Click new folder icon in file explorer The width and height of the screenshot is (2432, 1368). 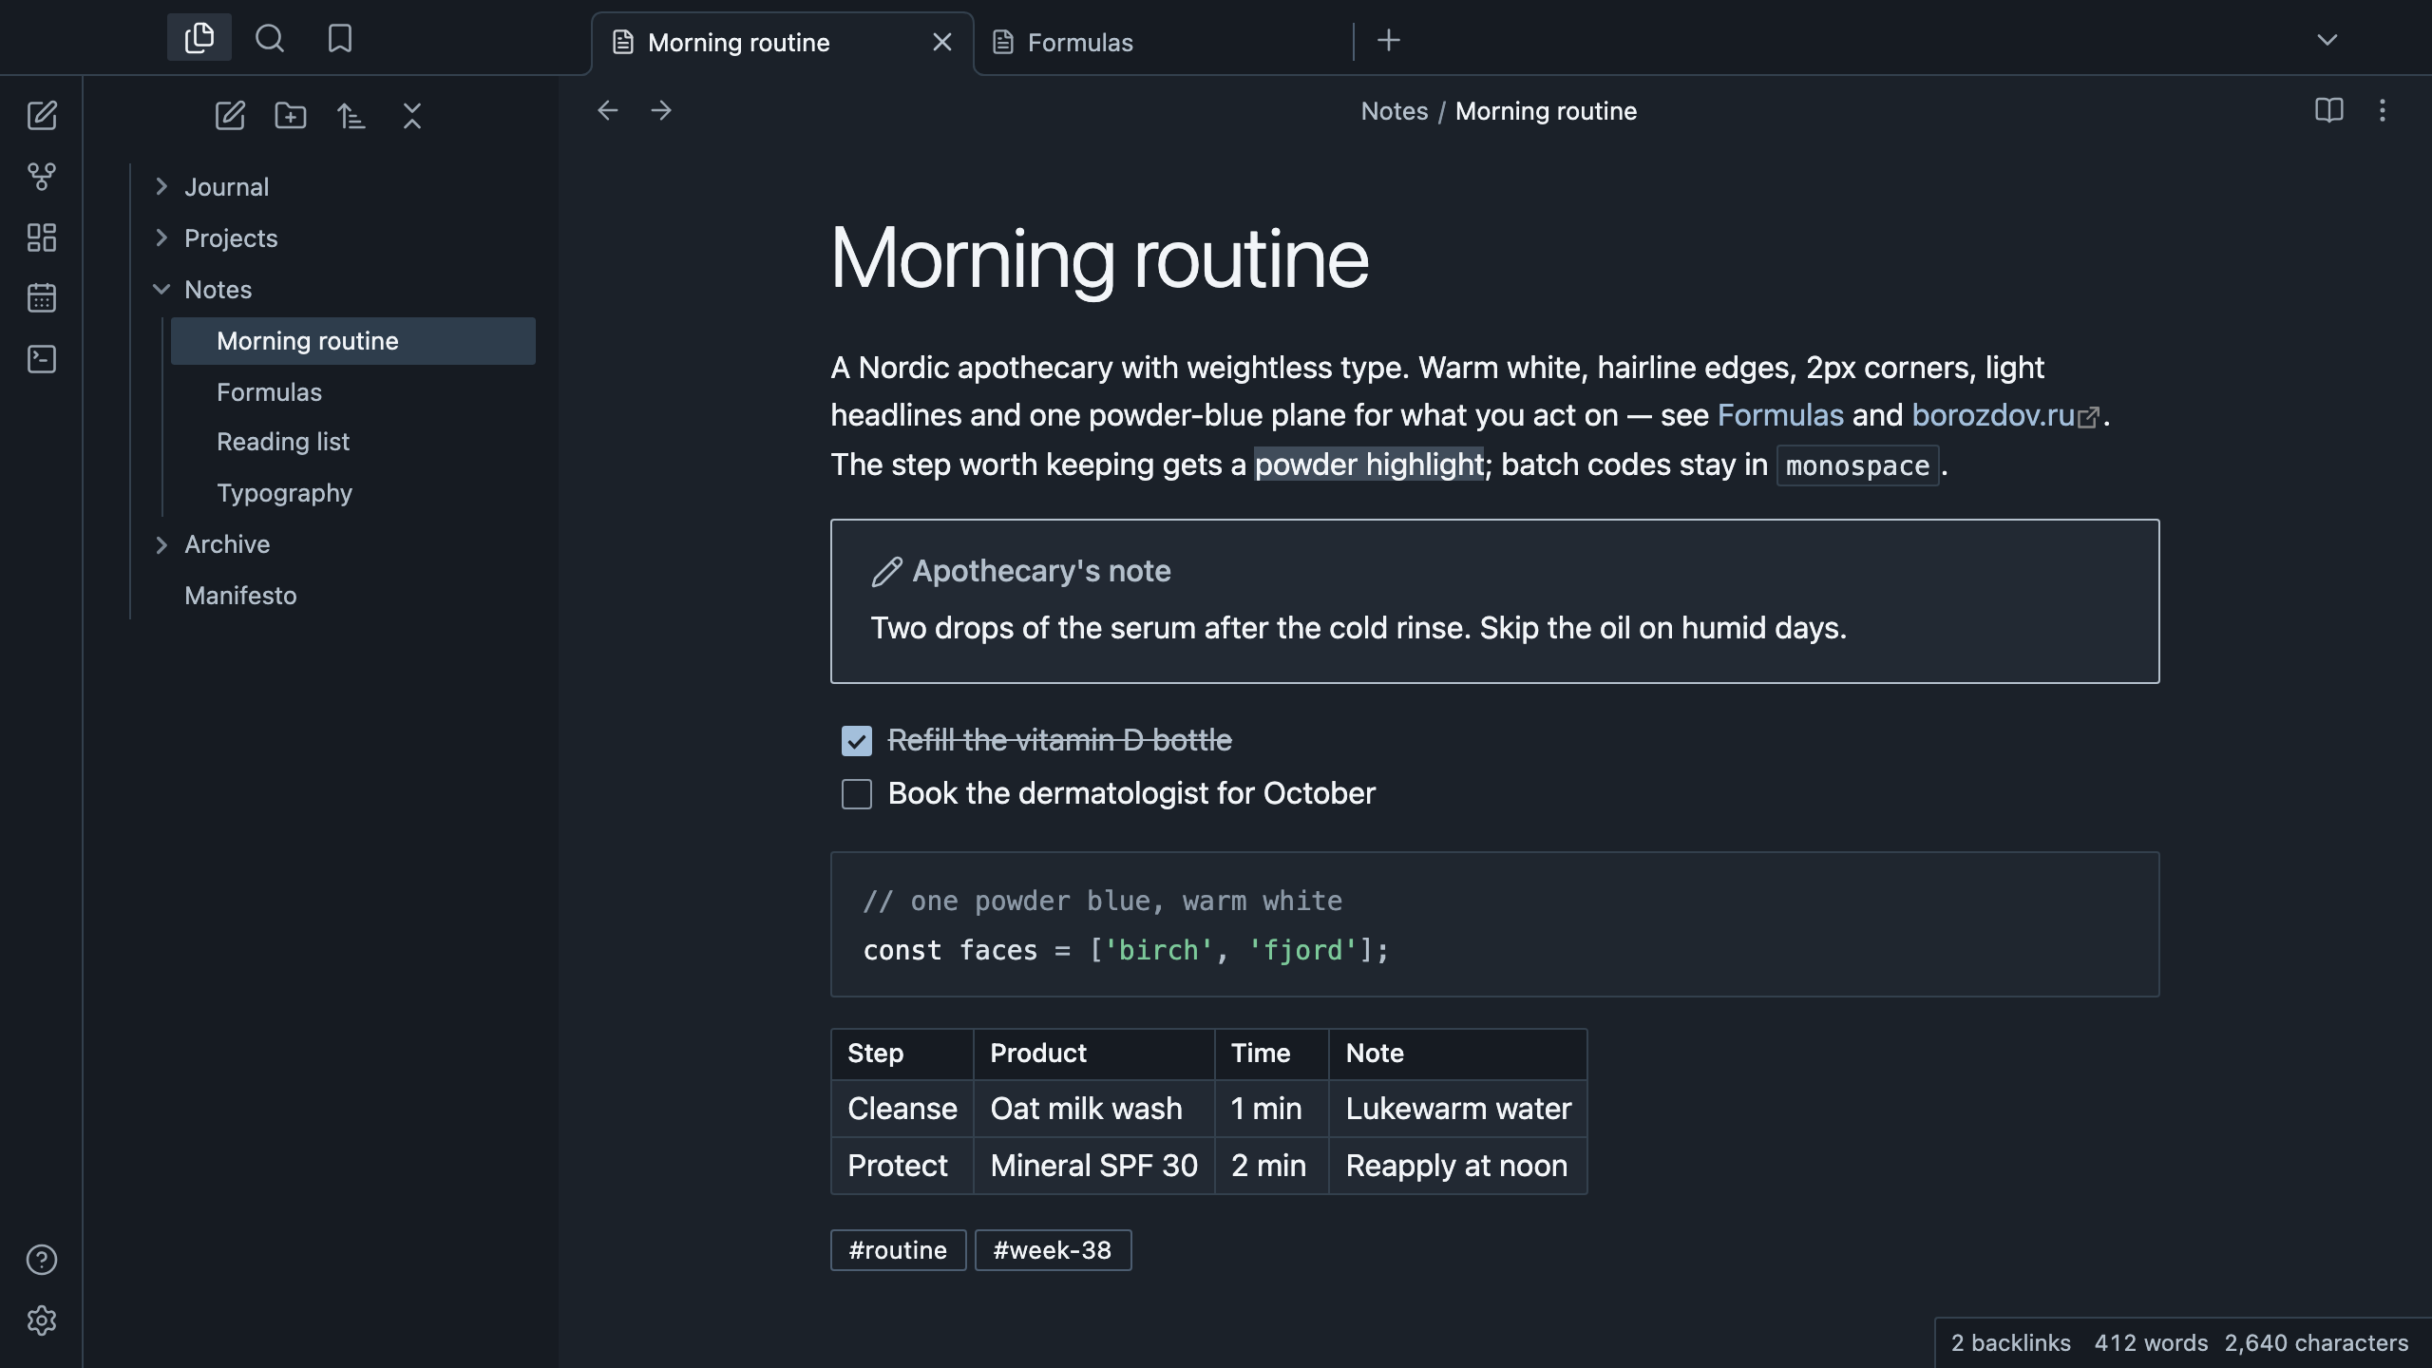(x=291, y=116)
